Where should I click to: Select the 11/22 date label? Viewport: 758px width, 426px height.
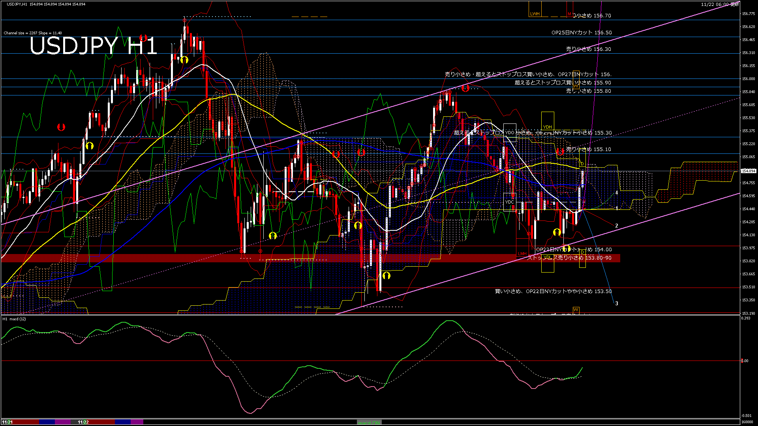tap(83, 422)
